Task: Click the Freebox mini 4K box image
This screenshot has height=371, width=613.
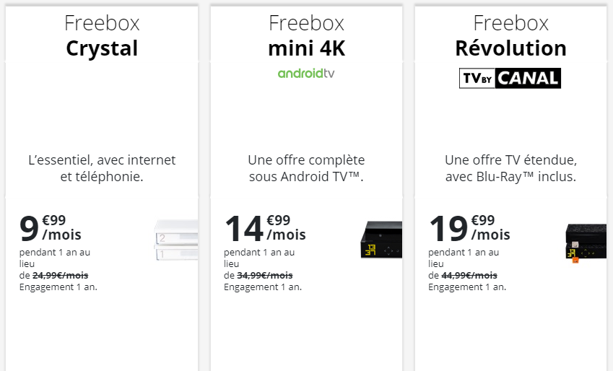Action: coord(381,240)
